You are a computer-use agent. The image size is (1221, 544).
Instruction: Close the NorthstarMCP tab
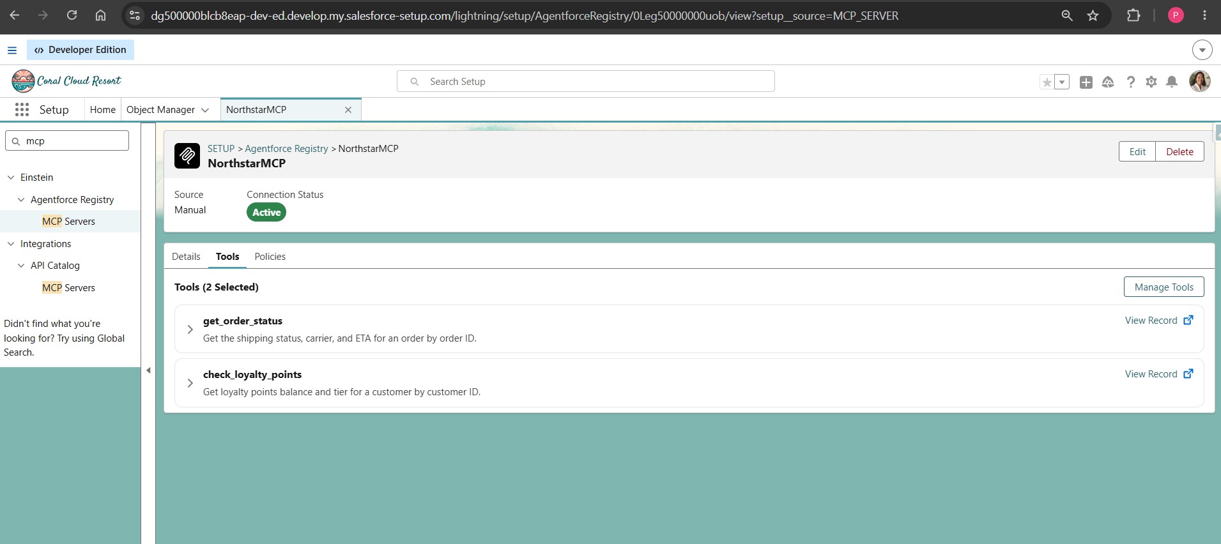(x=348, y=110)
